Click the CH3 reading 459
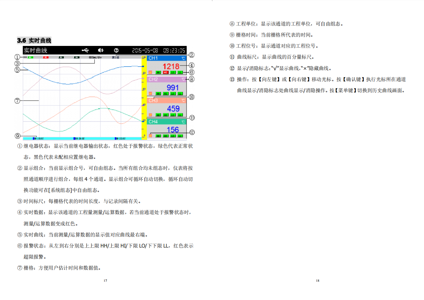 173,108
